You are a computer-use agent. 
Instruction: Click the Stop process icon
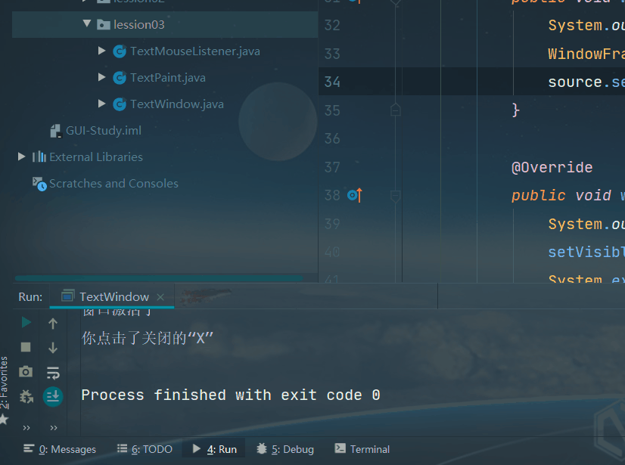25,347
